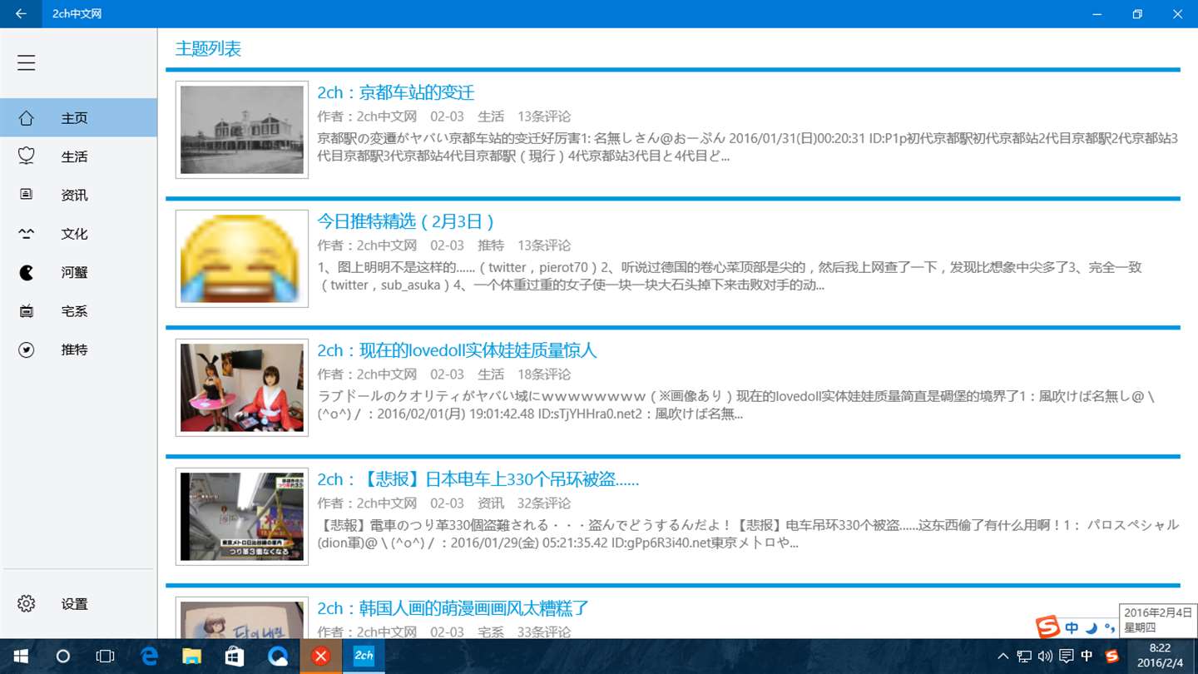
Task: Open File Explorer from taskbar
Action: click(192, 657)
